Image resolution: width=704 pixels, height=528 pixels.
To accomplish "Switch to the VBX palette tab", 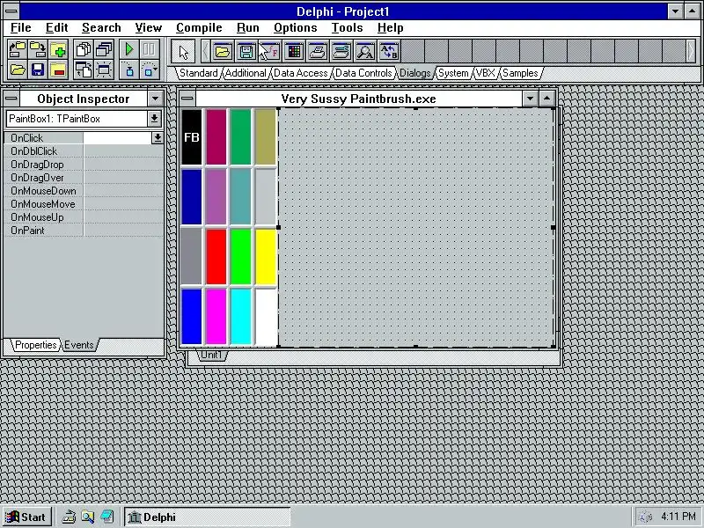I will point(486,73).
